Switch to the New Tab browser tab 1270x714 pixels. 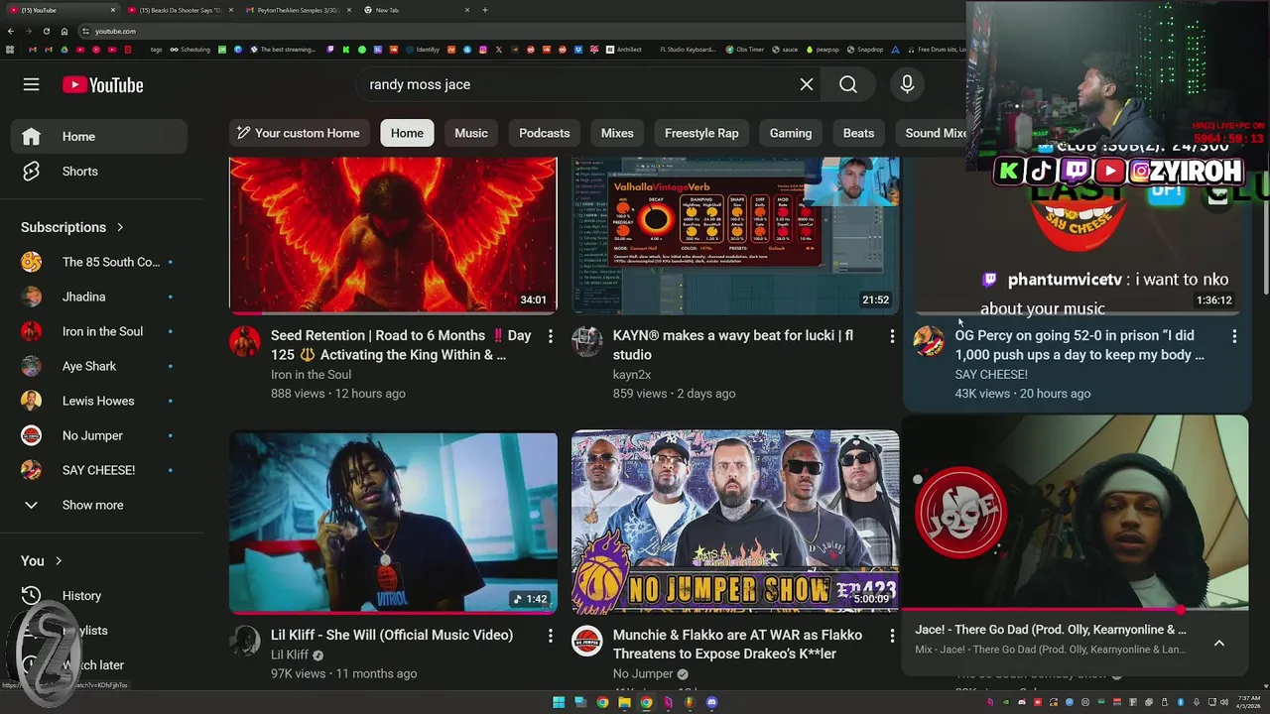tap(415, 10)
